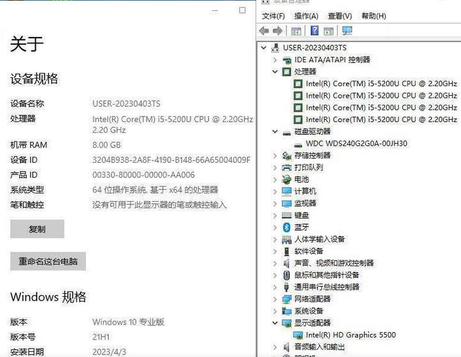461x357 pixels.
Task: Collapse the 显示适配器 (display adapters) node
Action: click(x=275, y=323)
